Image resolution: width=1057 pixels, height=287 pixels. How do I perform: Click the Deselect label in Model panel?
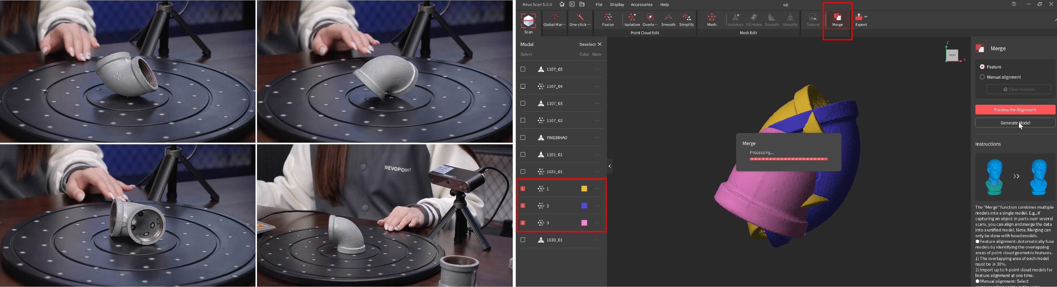click(x=587, y=44)
